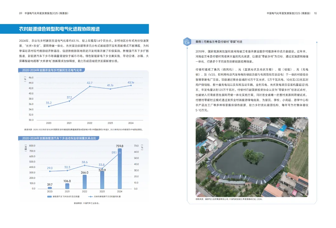Click the aerial village pond photo
Image resolution: width=336 pixels, height=228 pixels.
[x=251, y=157]
